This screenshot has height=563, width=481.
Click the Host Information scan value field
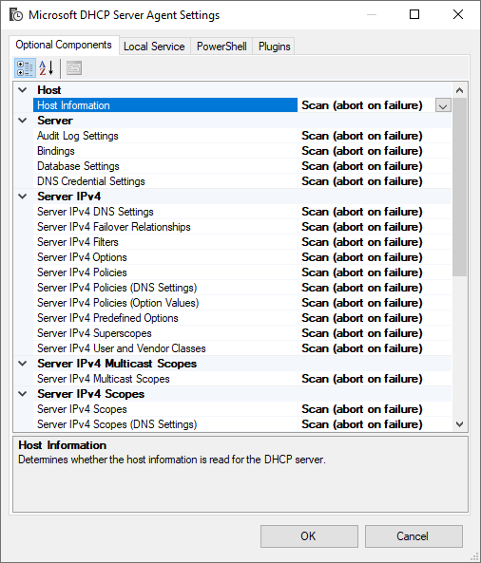[366, 105]
